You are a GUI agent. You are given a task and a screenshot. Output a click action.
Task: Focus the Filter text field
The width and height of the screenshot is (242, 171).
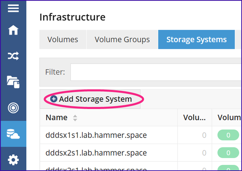pos(156,72)
